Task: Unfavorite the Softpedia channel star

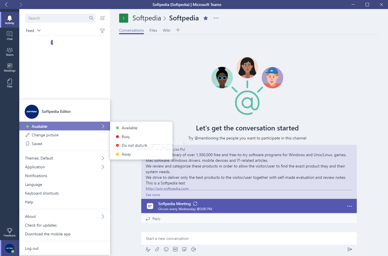Action: click(206, 18)
